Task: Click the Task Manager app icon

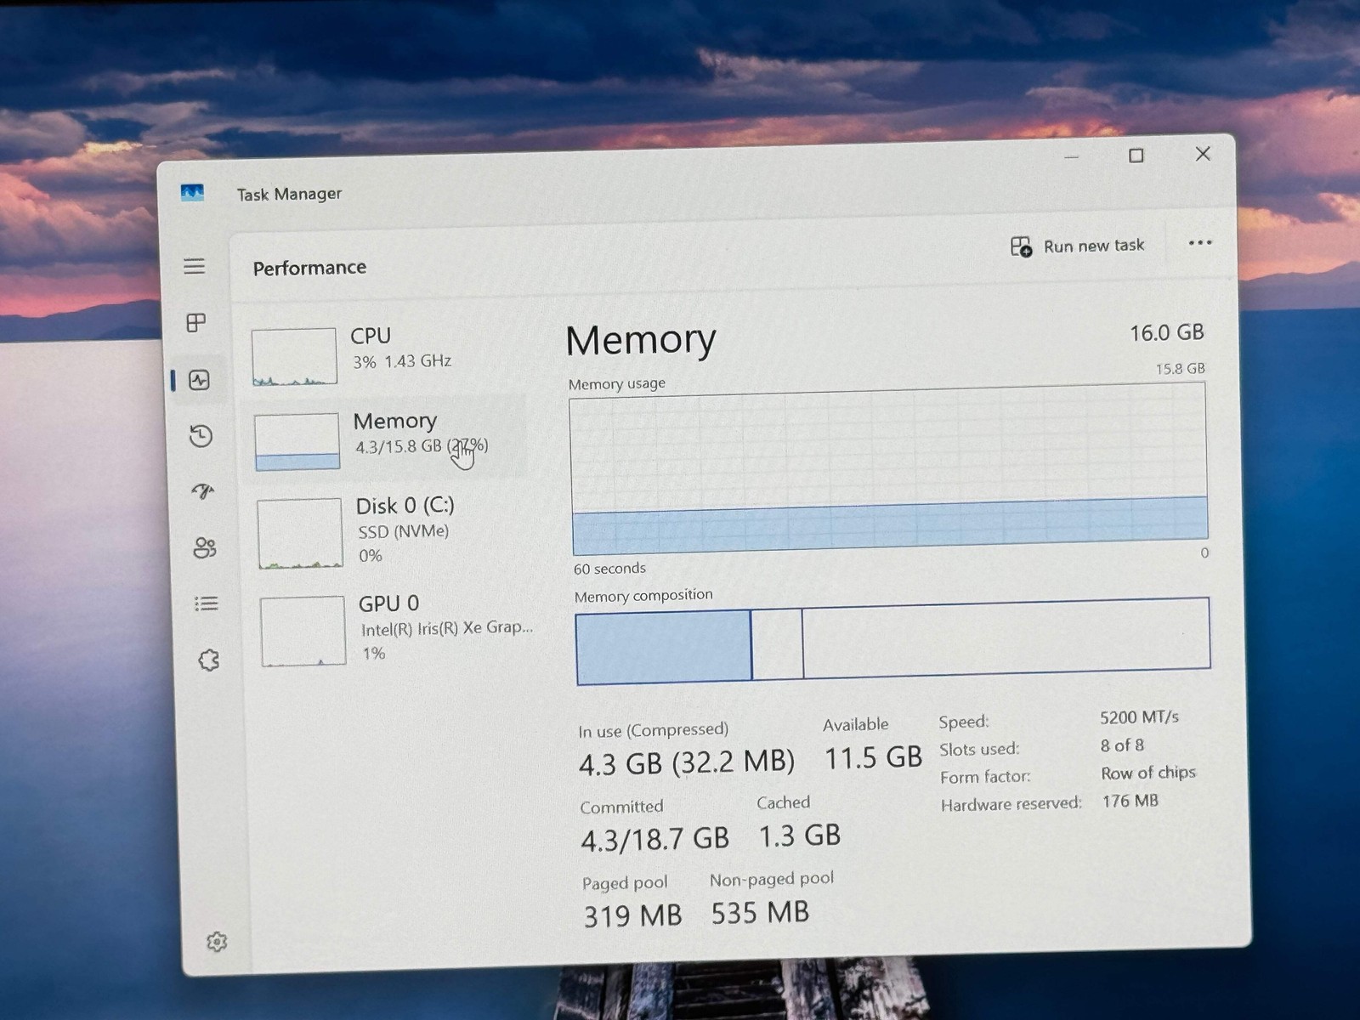Action: pyautogui.click(x=192, y=193)
